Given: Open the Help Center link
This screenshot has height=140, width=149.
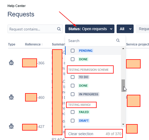Looking at the screenshot, I should pos(16,6).
